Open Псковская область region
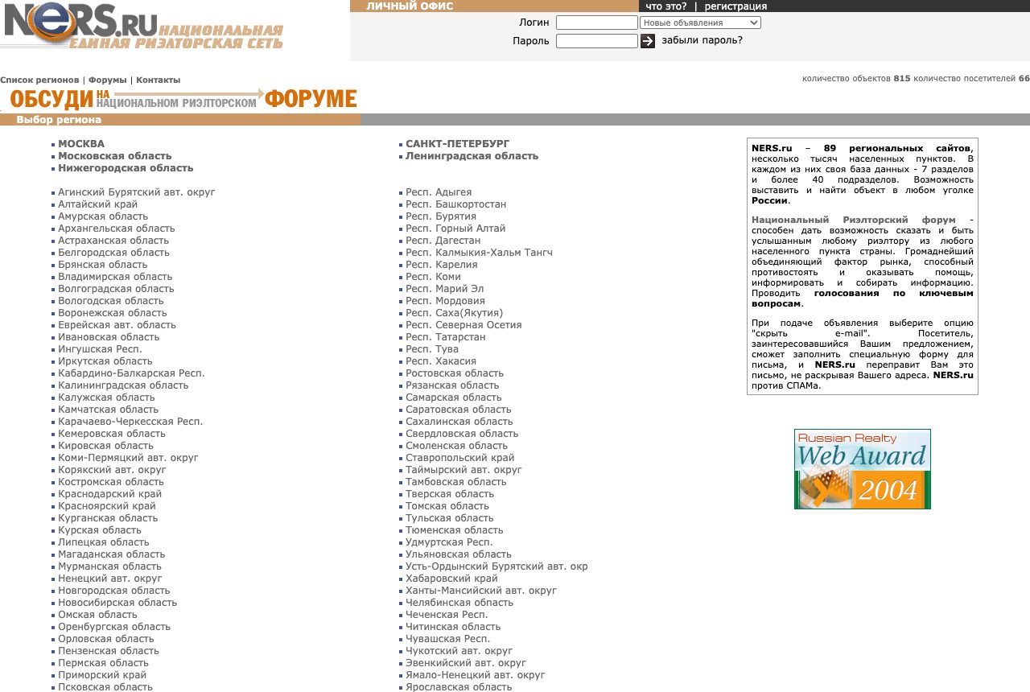This screenshot has height=692, width=1030. [x=105, y=686]
